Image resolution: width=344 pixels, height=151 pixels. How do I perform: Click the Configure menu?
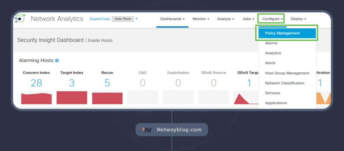pyautogui.click(x=272, y=19)
